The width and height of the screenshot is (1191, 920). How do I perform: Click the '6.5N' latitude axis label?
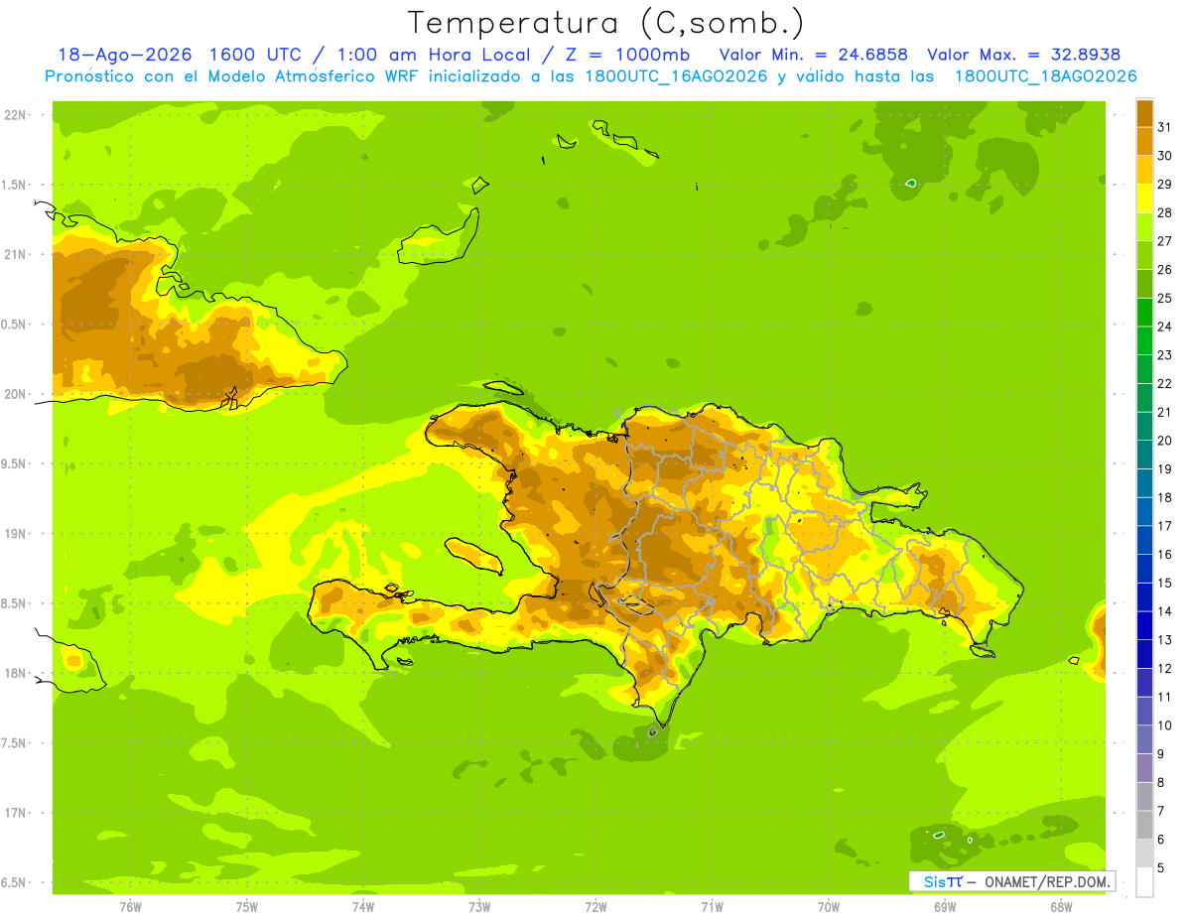pyautogui.click(x=15, y=882)
